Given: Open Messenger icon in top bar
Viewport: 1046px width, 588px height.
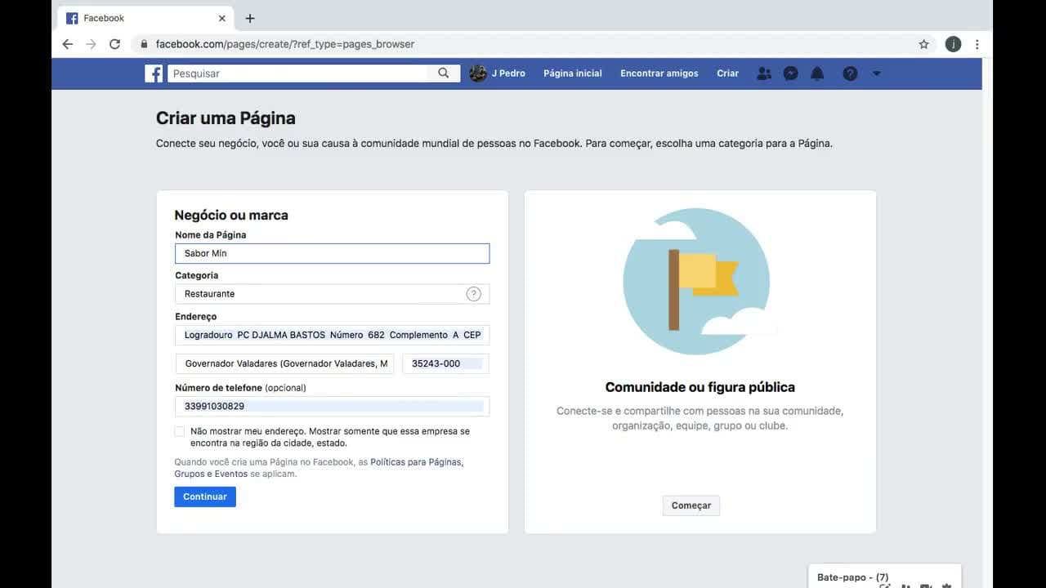Looking at the screenshot, I should point(790,73).
